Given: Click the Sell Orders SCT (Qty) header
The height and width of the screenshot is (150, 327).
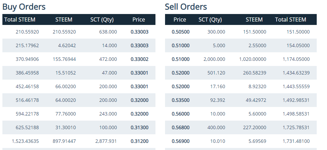Looking at the screenshot, I should [x=210, y=19].
